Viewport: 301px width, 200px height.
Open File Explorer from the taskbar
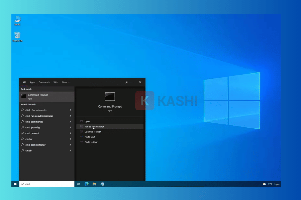pos(94,184)
